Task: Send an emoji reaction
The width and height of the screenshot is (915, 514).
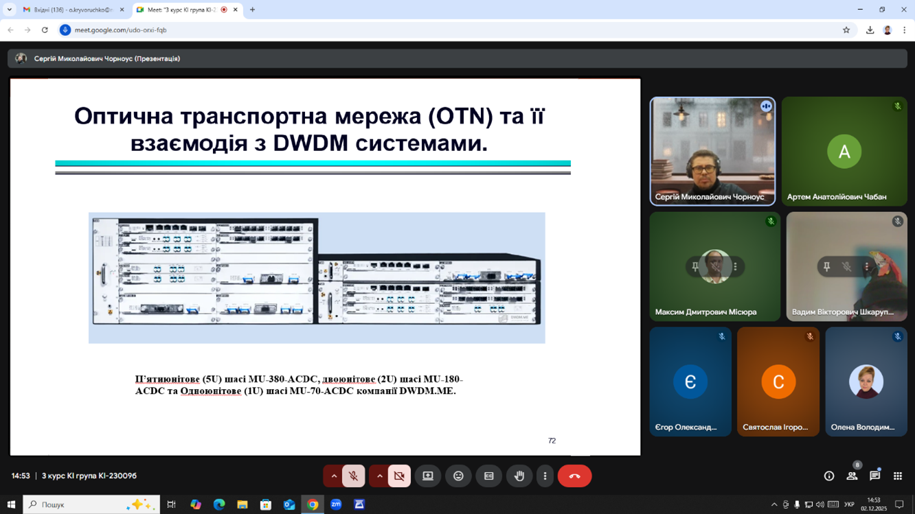Action: [x=458, y=476]
